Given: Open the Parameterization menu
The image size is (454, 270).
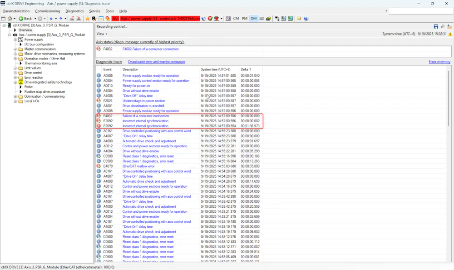Looking at the screenshot, I should click(16, 11).
